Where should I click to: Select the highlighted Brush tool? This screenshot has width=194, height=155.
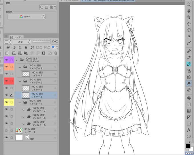click(189, 64)
